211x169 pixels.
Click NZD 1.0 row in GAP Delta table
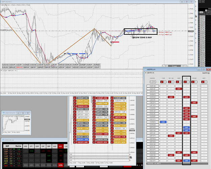[12, 166]
